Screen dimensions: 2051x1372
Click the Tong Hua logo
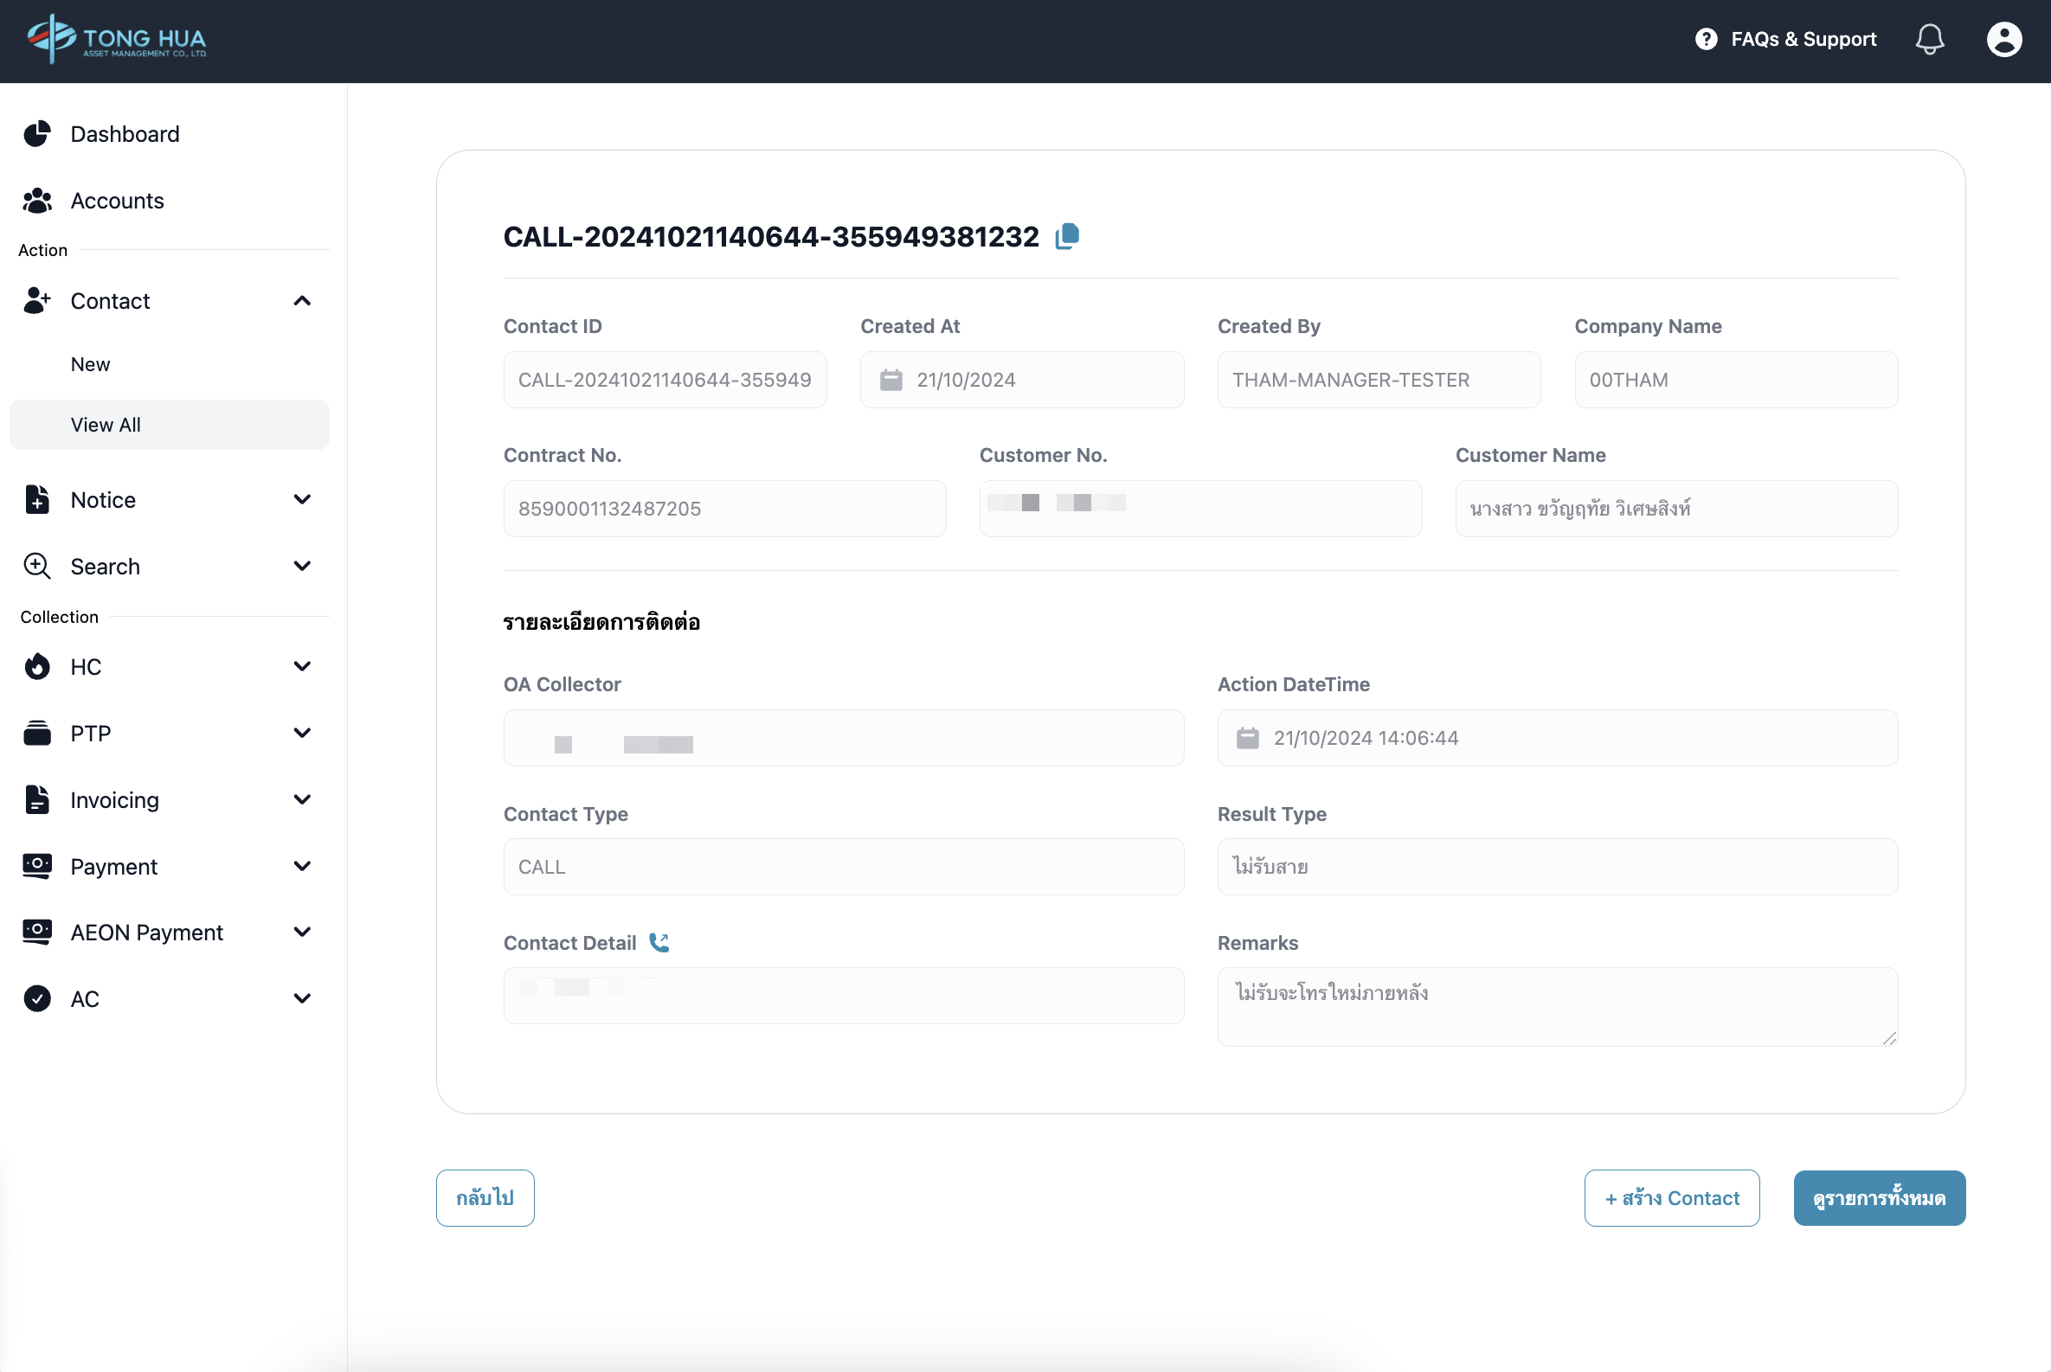(x=118, y=40)
